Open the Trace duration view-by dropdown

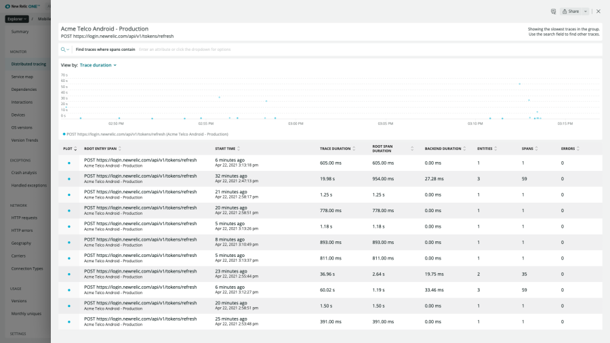(x=98, y=65)
